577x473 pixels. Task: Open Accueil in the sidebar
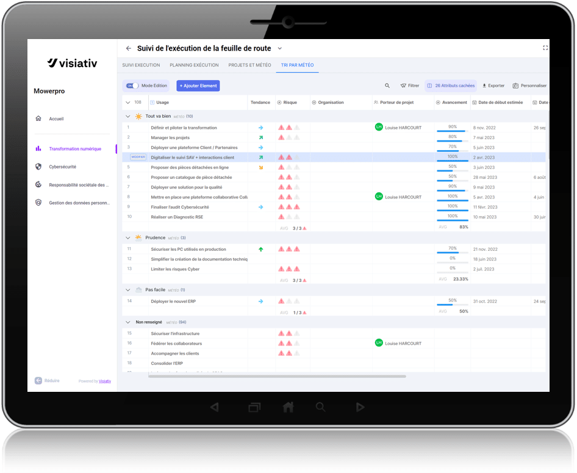56,119
